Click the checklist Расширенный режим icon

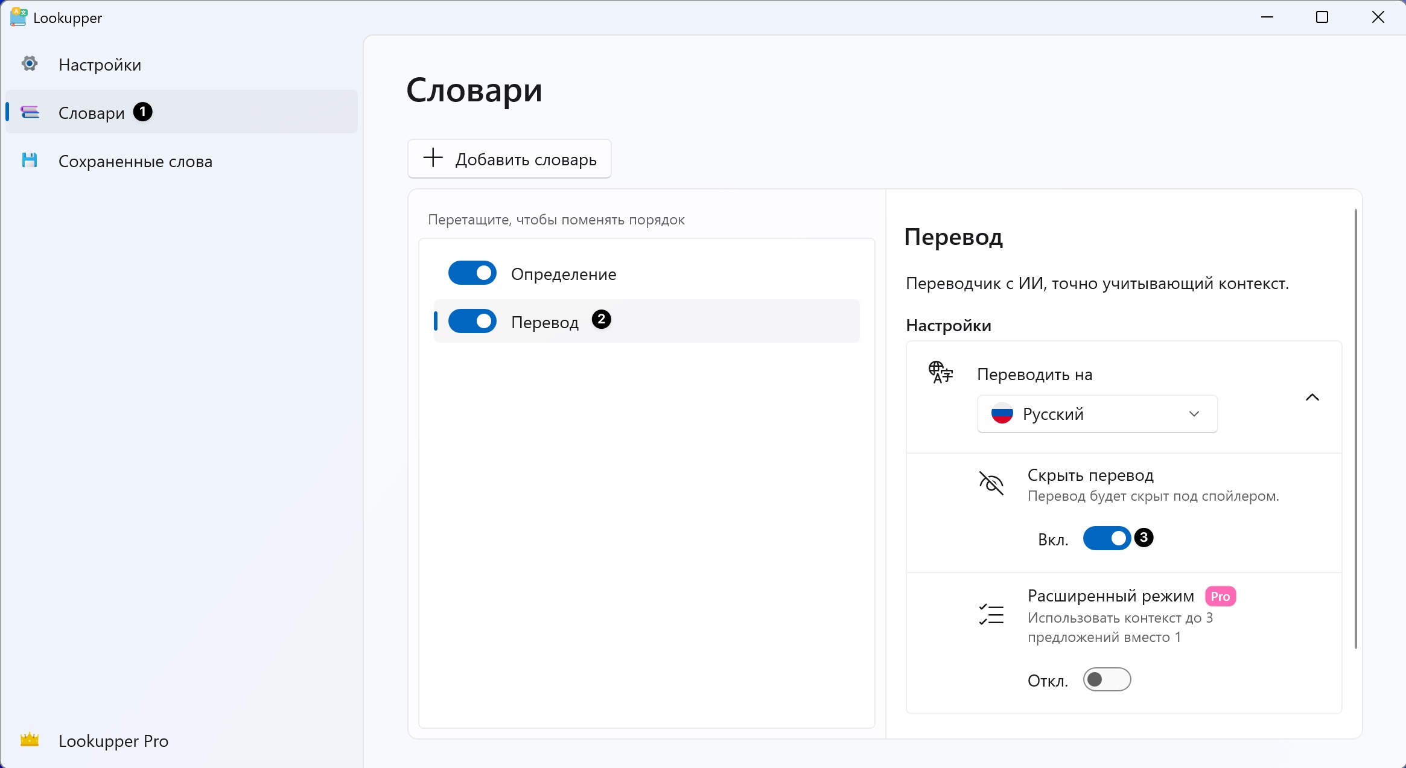(x=991, y=615)
